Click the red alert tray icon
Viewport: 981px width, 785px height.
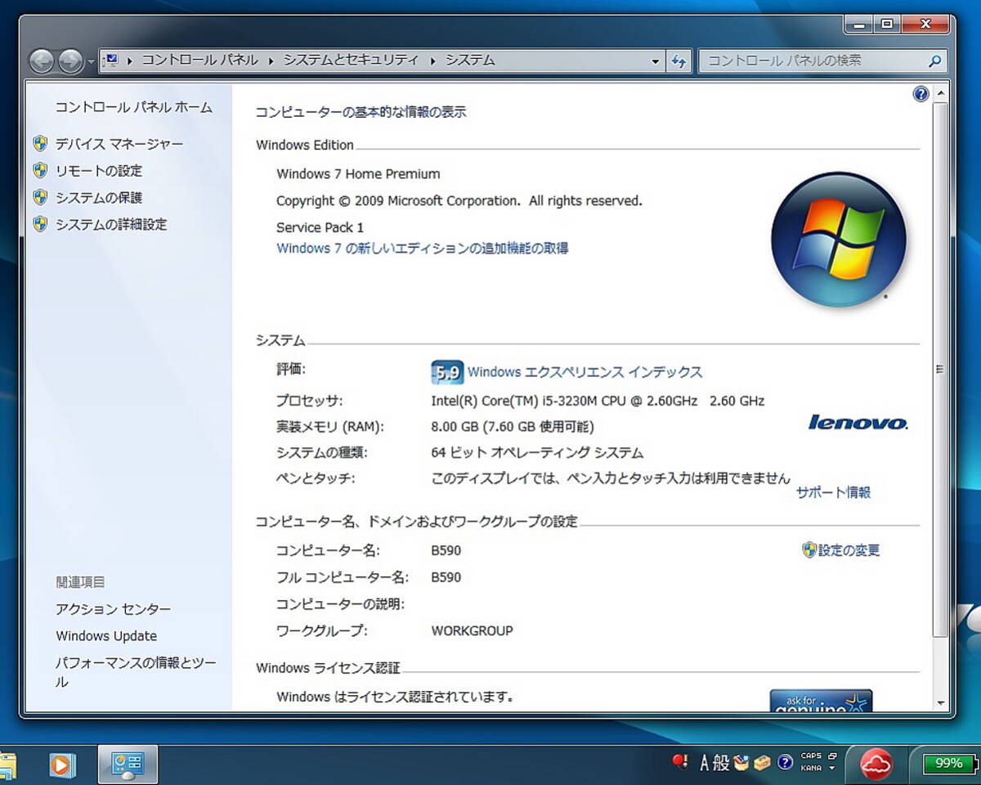tap(679, 763)
